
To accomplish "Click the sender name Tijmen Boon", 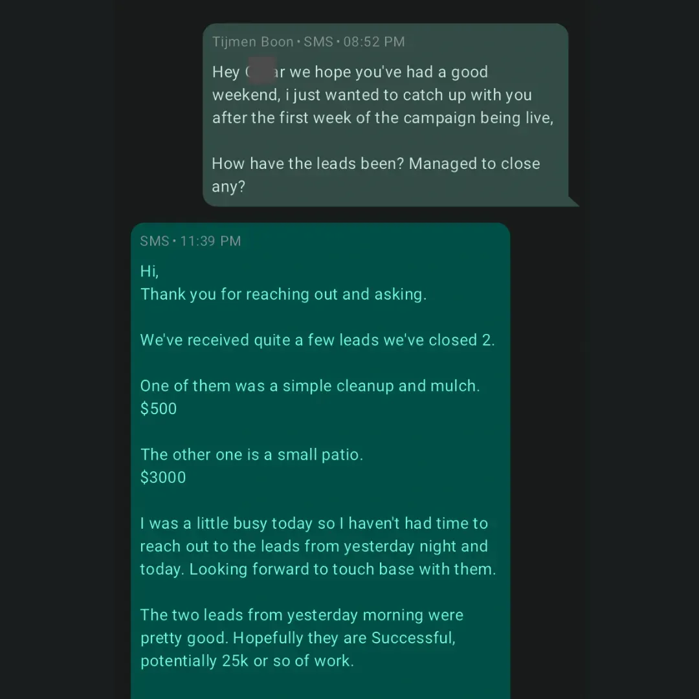I will [x=252, y=42].
